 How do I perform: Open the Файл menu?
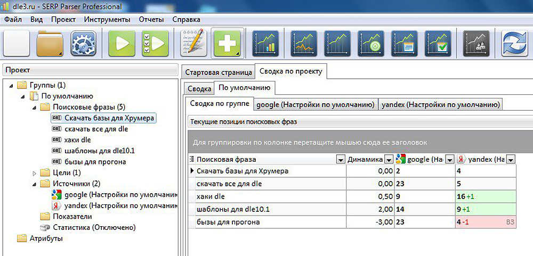click(x=13, y=19)
